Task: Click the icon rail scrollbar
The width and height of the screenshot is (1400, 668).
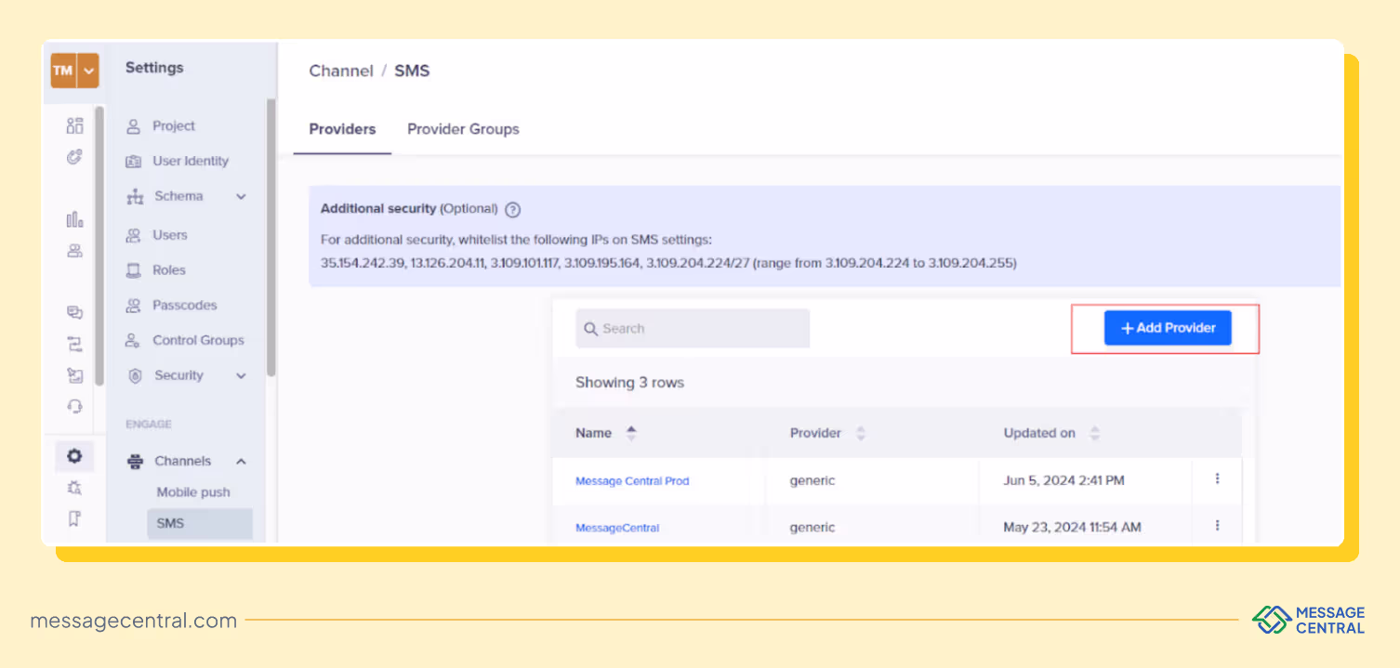Action: click(x=99, y=246)
